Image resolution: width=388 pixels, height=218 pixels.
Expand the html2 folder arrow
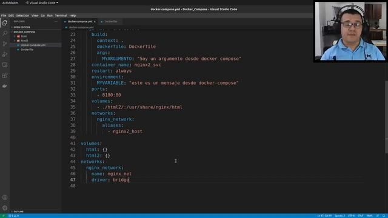[x=15, y=41]
